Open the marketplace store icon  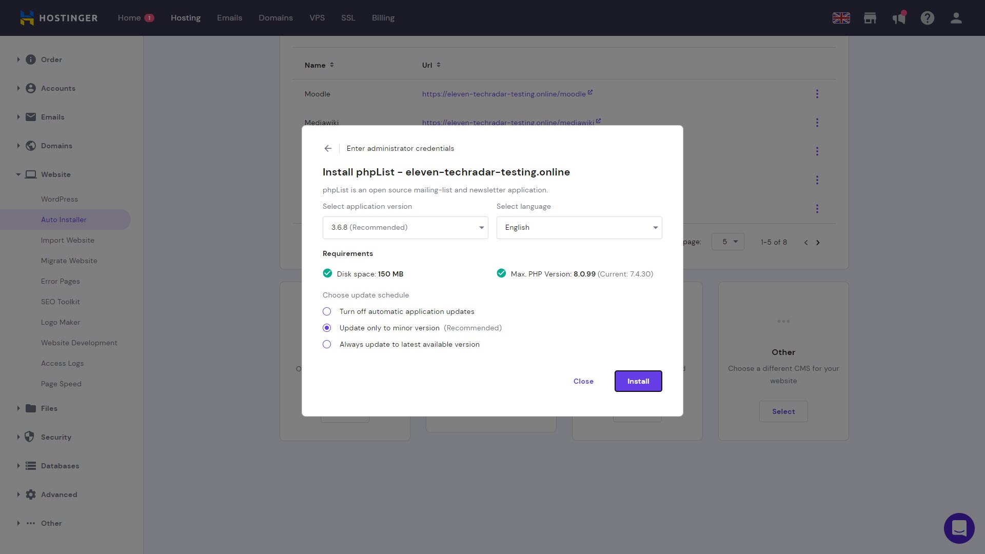pos(870,18)
